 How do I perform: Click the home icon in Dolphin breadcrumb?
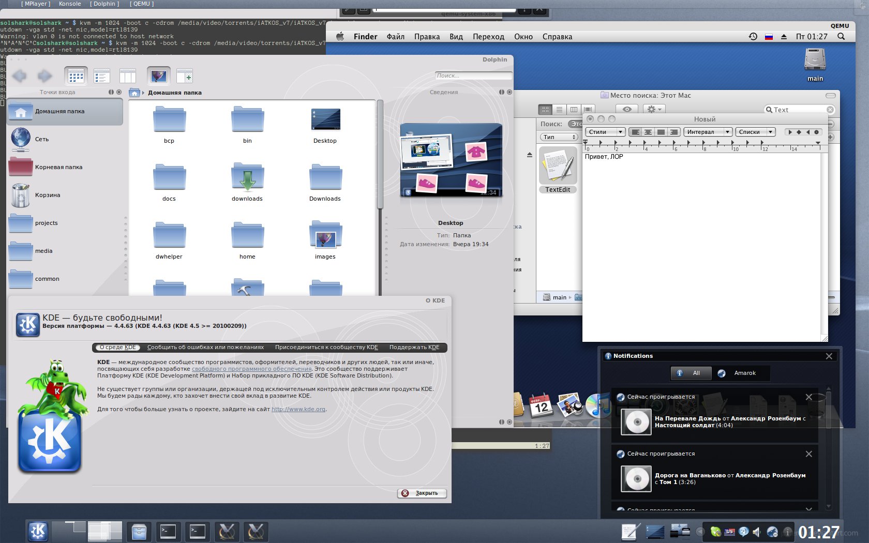click(x=134, y=93)
